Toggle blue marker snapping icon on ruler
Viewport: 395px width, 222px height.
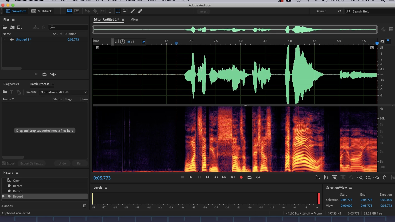388,41
